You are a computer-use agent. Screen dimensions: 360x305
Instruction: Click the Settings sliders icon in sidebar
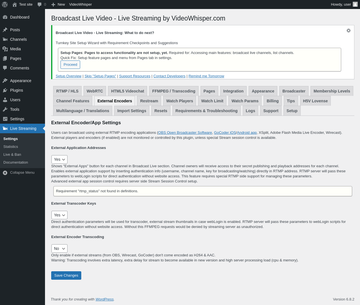coord(5,119)
